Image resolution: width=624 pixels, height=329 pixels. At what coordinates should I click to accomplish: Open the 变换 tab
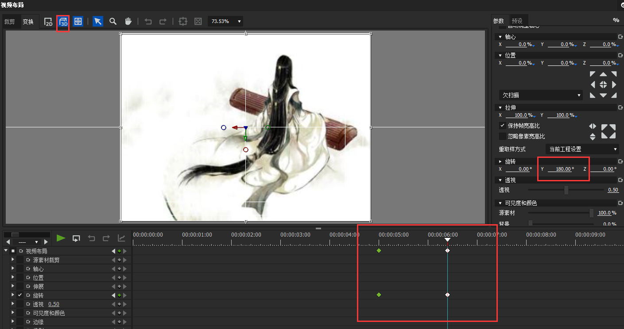pos(28,21)
